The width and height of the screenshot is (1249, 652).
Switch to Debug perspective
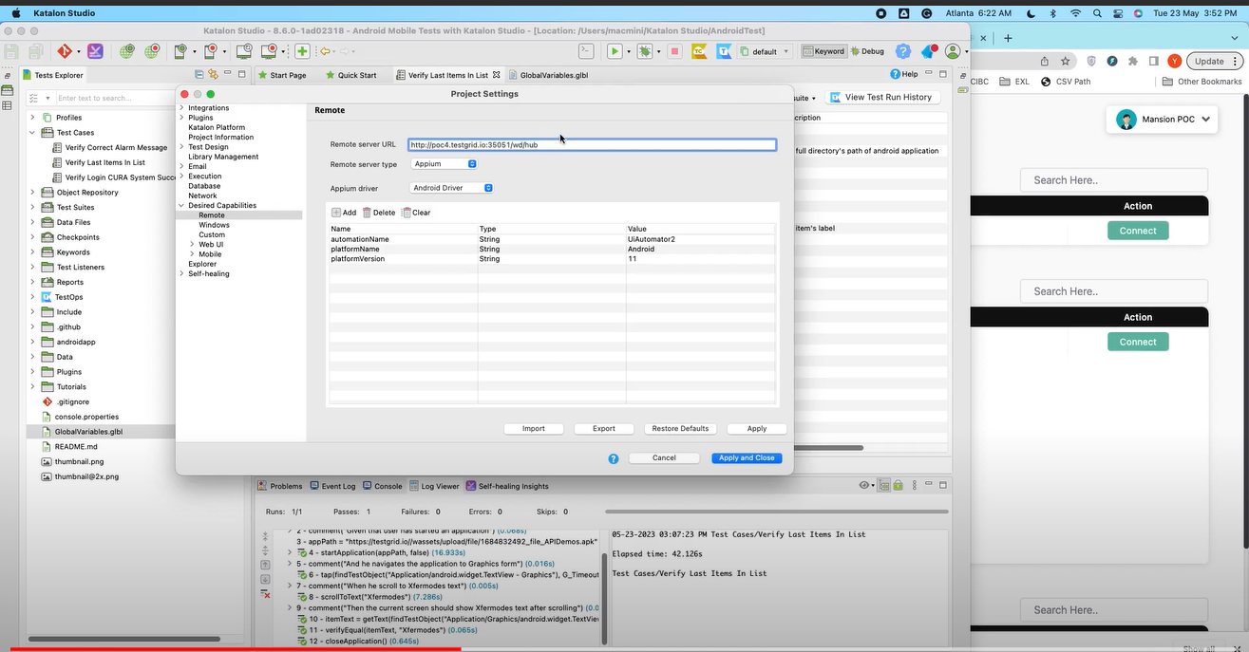[x=867, y=51]
